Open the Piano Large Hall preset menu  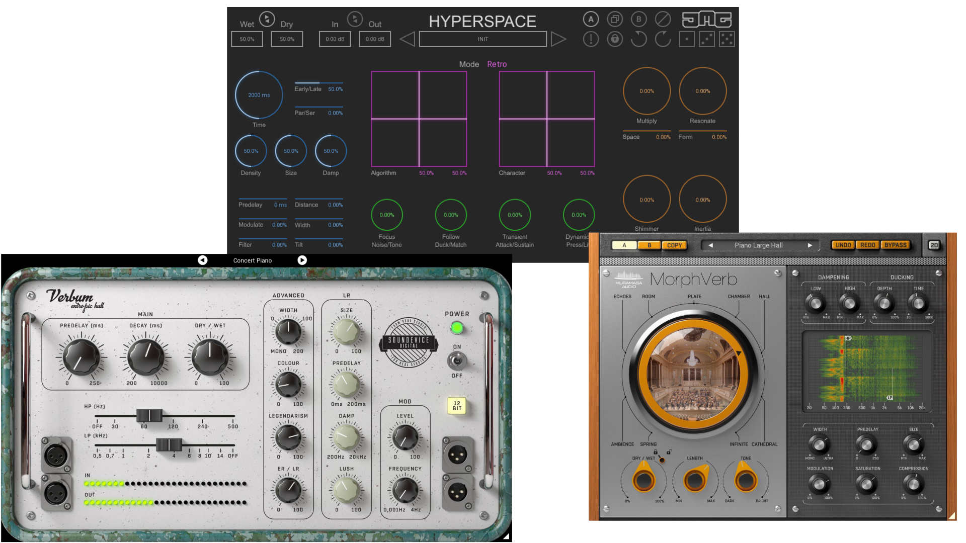click(758, 245)
